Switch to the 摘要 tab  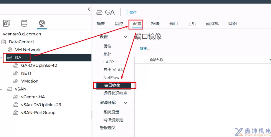(x=101, y=24)
